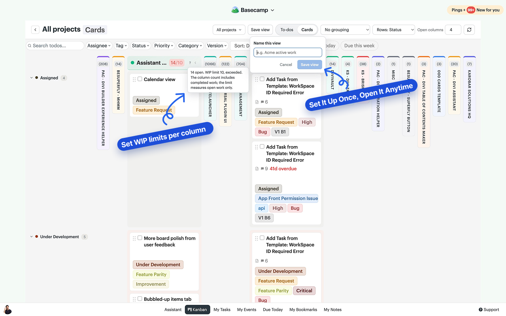This screenshot has height=316, width=506.
Task: Collapse the Assigned row group
Action: coord(32,78)
